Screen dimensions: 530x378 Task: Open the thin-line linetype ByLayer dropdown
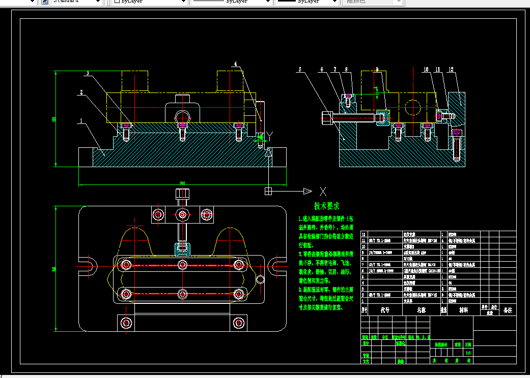[267, 2]
